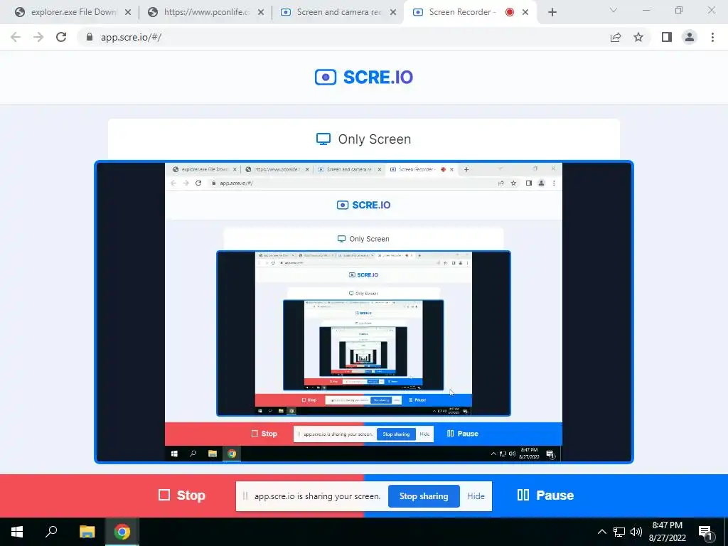Open Windows taskbar search
728x546 pixels.
(x=51, y=532)
